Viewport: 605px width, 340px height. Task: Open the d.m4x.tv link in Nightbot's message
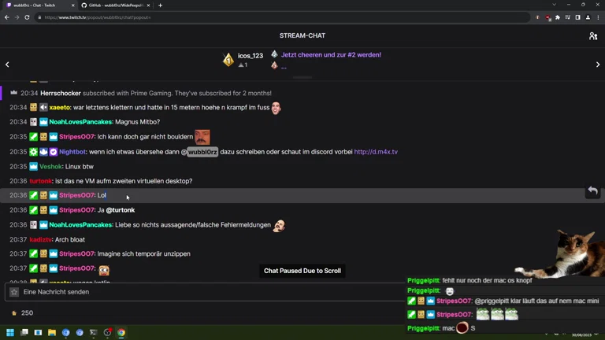pos(376,152)
